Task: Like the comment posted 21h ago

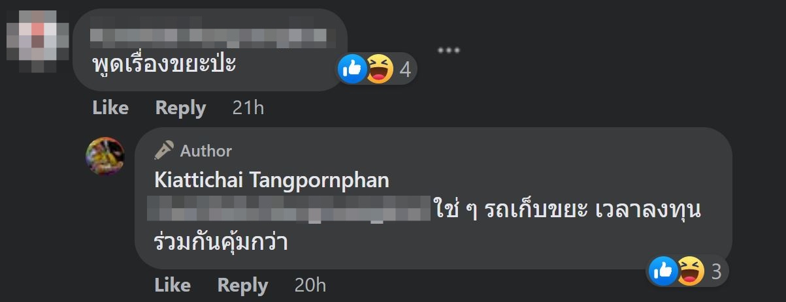Action: point(110,108)
